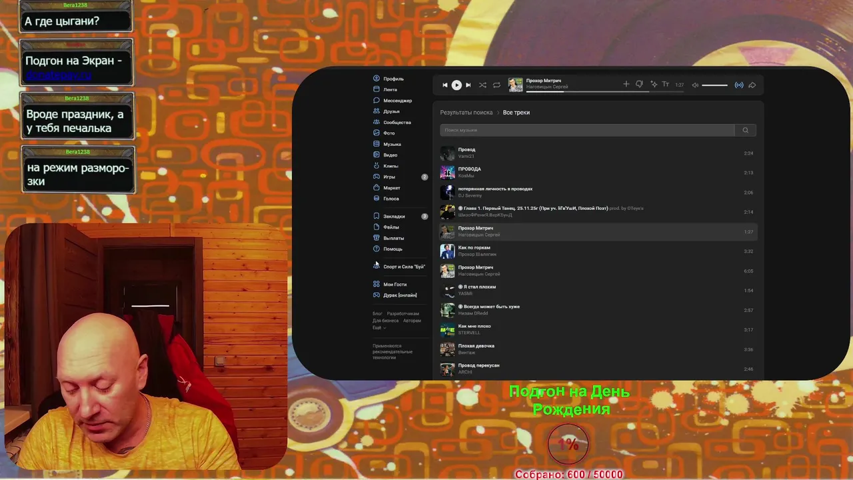The height and width of the screenshot is (480, 853).
Task: Select Прохор Митрич track lasting 1:27
Action: [x=598, y=231]
